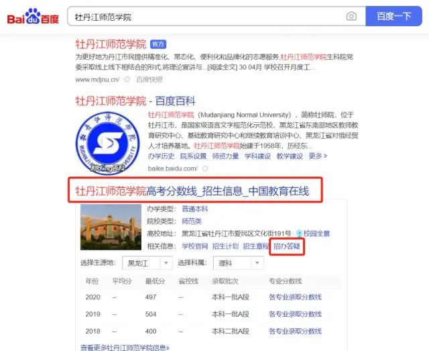Click the campus gate photo thumbnail
Screen dimensions: 429x351
[111, 227]
